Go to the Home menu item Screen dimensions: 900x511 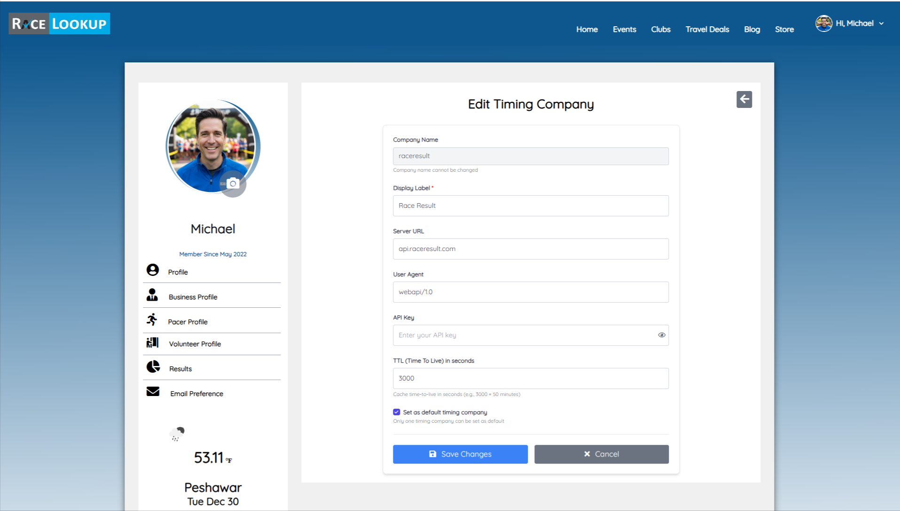[x=587, y=29]
